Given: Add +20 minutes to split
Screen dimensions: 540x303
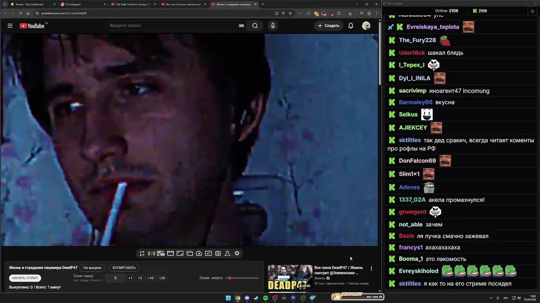Looking at the screenshot, I should click(162, 278).
